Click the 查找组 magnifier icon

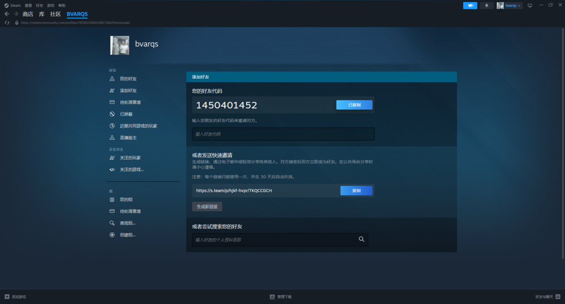point(112,223)
